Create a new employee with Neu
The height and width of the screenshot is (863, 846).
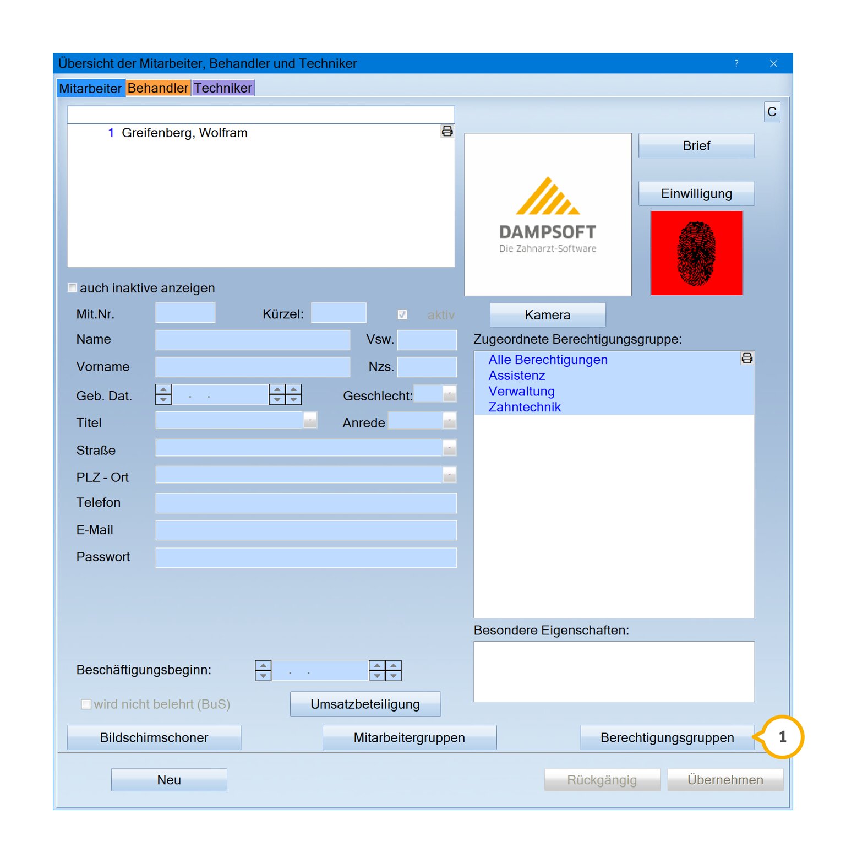[169, 780]
